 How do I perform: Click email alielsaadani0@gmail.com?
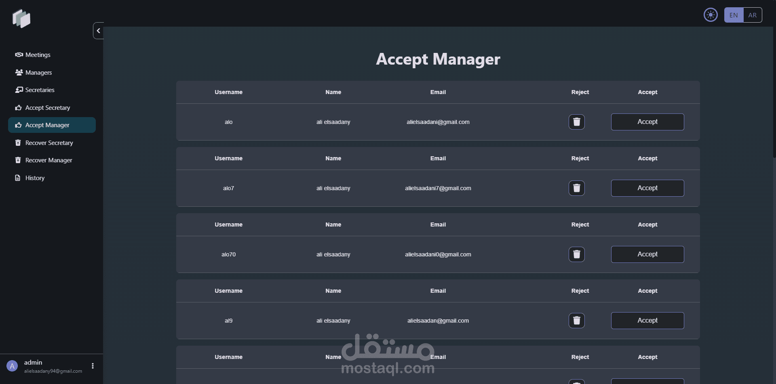coord(438,254)
